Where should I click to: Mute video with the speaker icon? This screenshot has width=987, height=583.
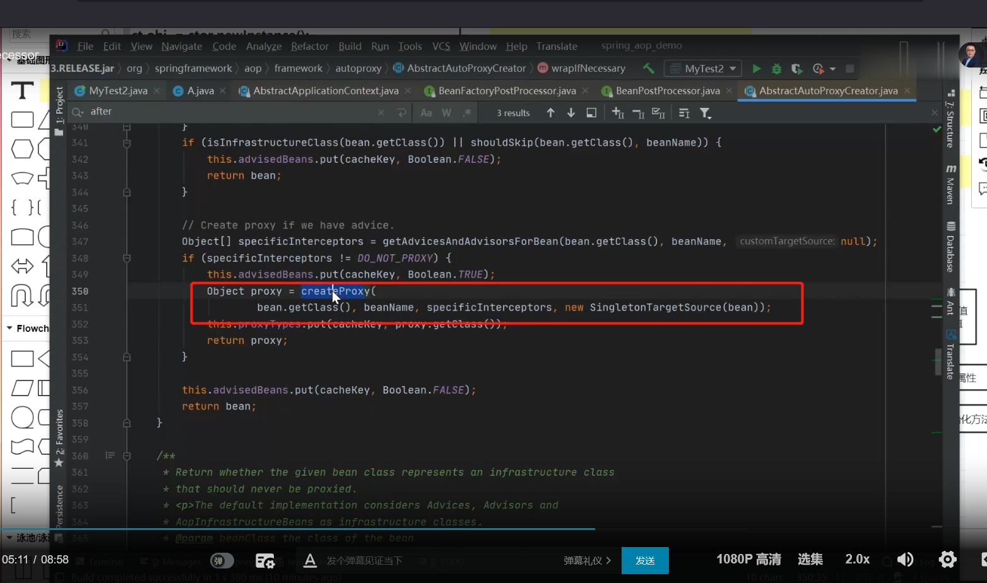coord(905,560)
